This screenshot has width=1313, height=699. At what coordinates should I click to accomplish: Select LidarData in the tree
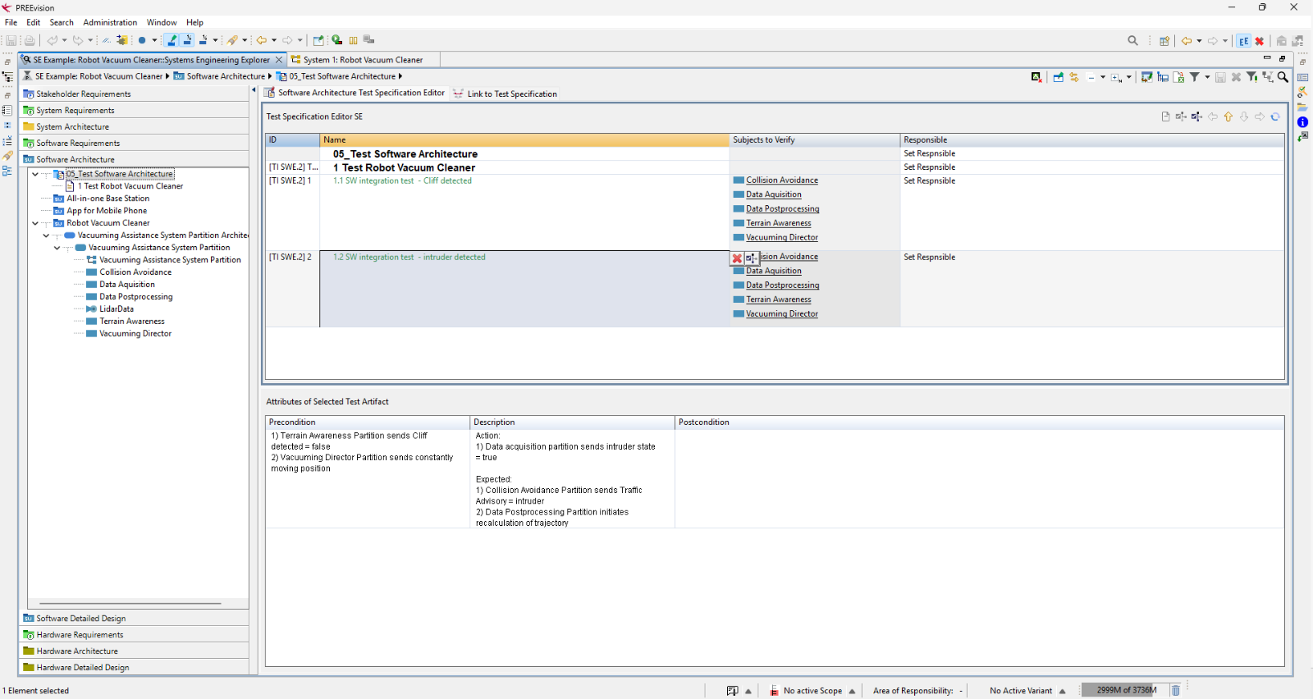pyautogui.click(x=117, y=309)
